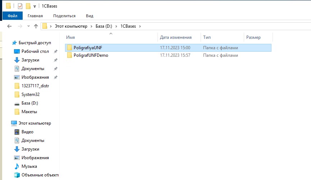Image resolution: width=311 pixels, height=180 pixels.
Task: Open the recent locations dropdown arrow
Action: coord(28,26)
